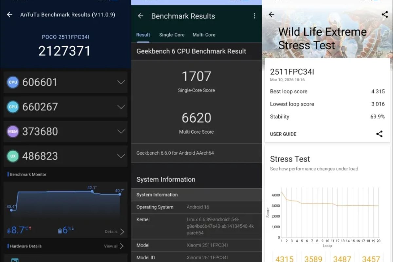Open Hardware Details View all
The image size is (393, 262).
coord(114,246)
